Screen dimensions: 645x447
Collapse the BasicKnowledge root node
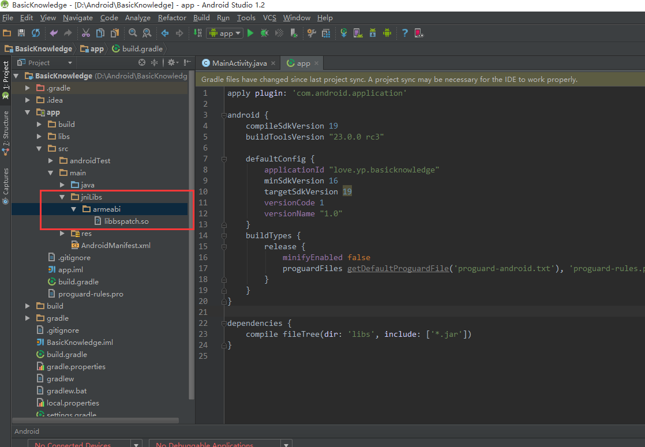tap(16, 76)
